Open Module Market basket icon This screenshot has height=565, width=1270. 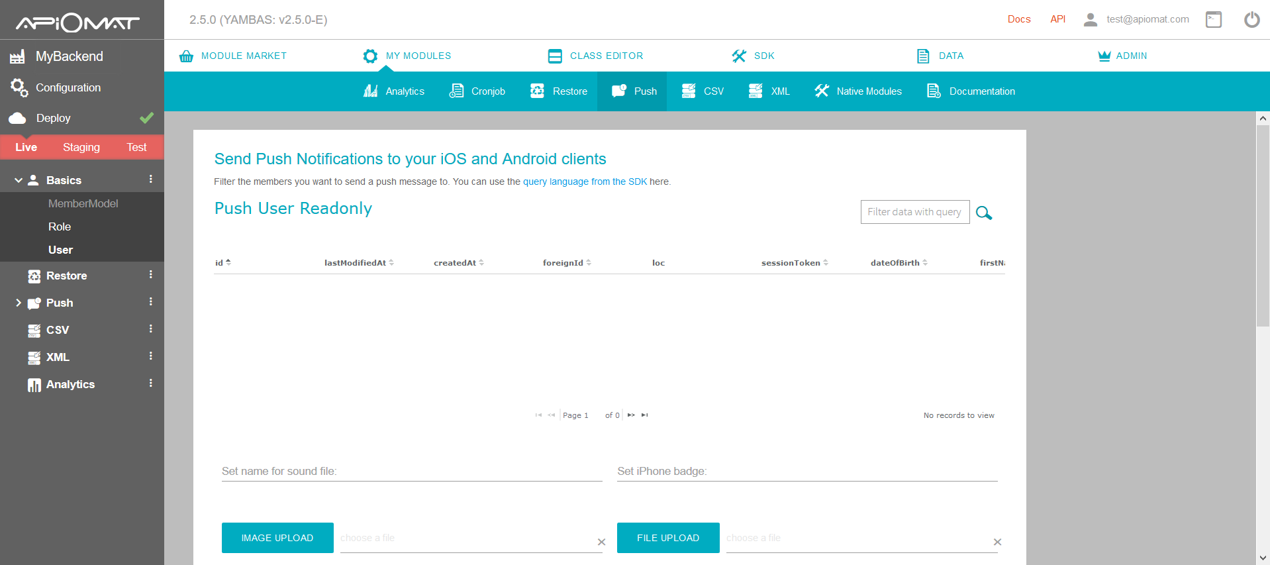click(x=186, y=56)
